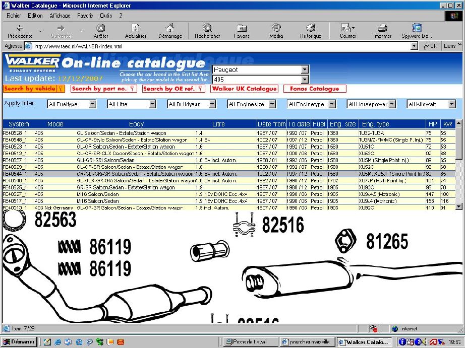Go to the home page via Démarrage
465x348 pixels.
coord(170,31)
